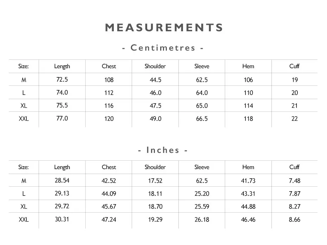The width and height of the screenshot is (327, 245).
Task: Click the Shoulder header in inches table
Action: 155,167
